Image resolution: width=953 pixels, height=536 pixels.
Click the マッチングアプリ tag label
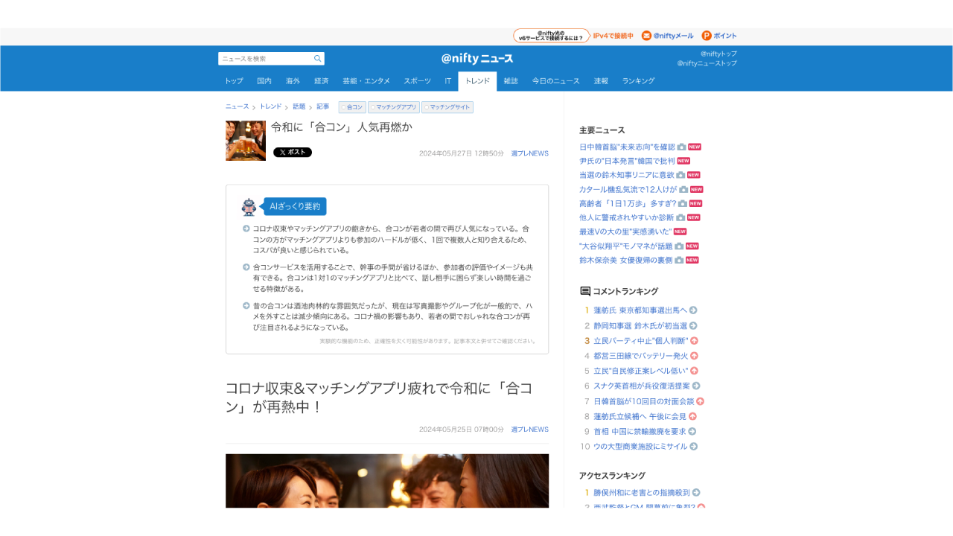(394, 107)
